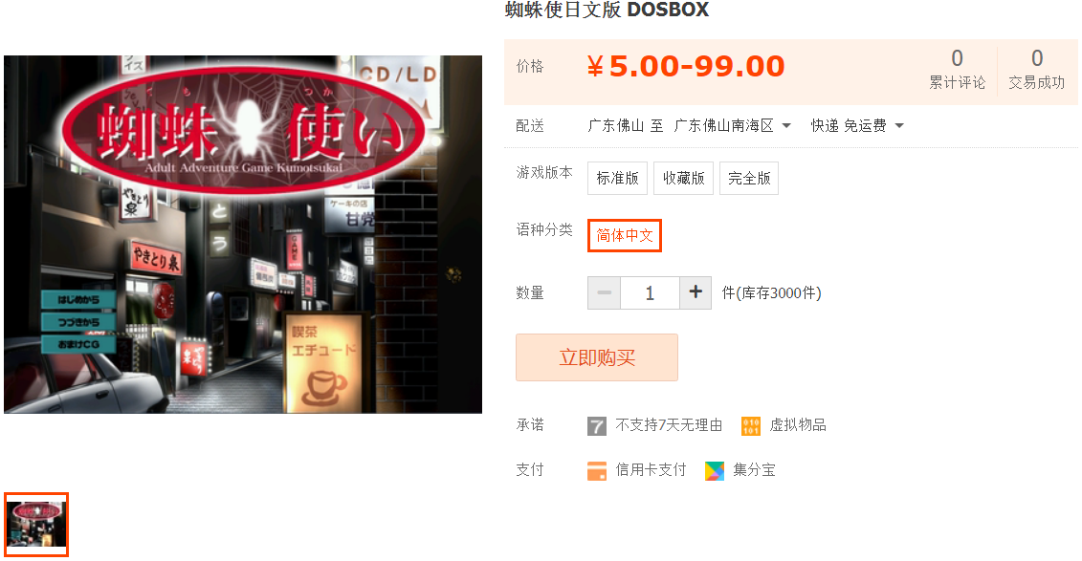This screenshot has height=561, width=1082.
Task: Select the 完全版 game version
Action: 749,179
